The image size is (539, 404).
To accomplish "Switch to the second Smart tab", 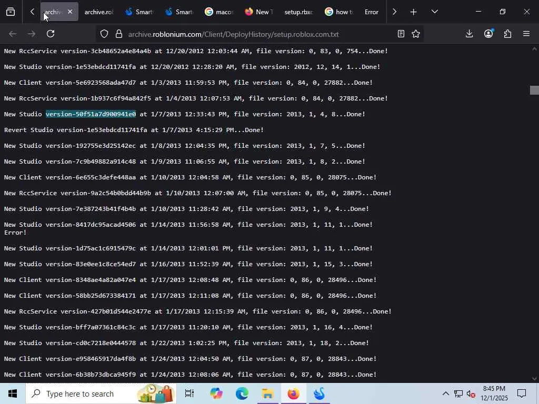I will [179, 12].
